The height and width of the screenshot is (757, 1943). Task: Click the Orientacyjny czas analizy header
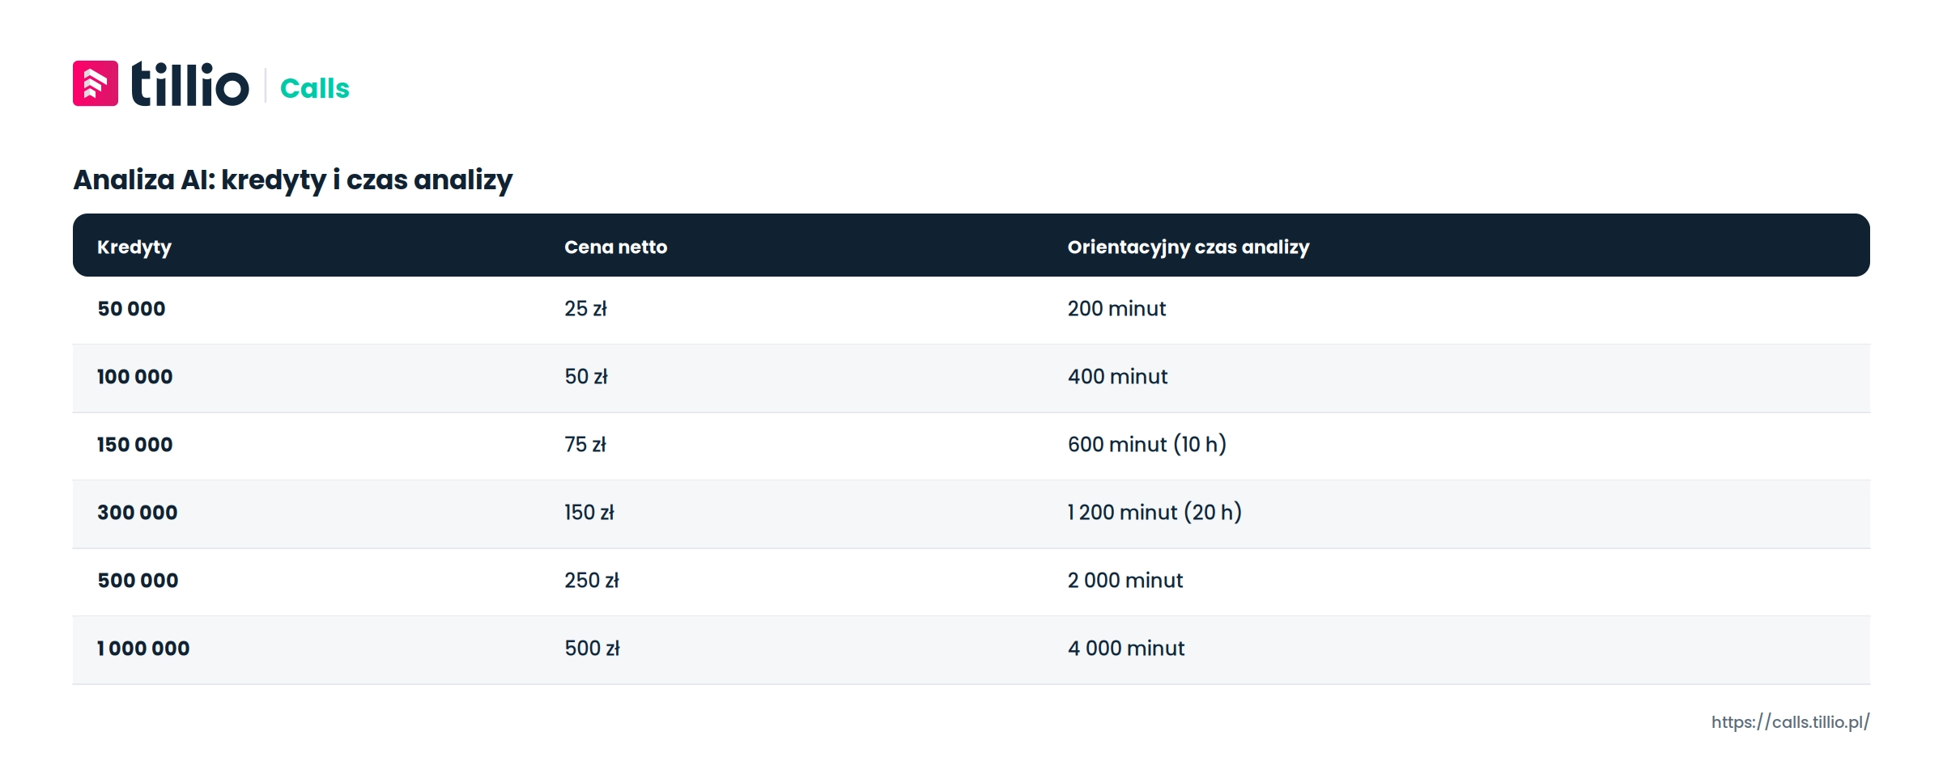[1188, 247]
